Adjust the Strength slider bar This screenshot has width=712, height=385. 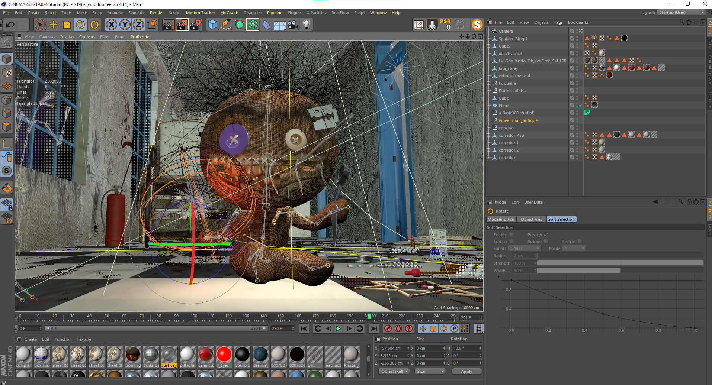[x=620, y=263]
